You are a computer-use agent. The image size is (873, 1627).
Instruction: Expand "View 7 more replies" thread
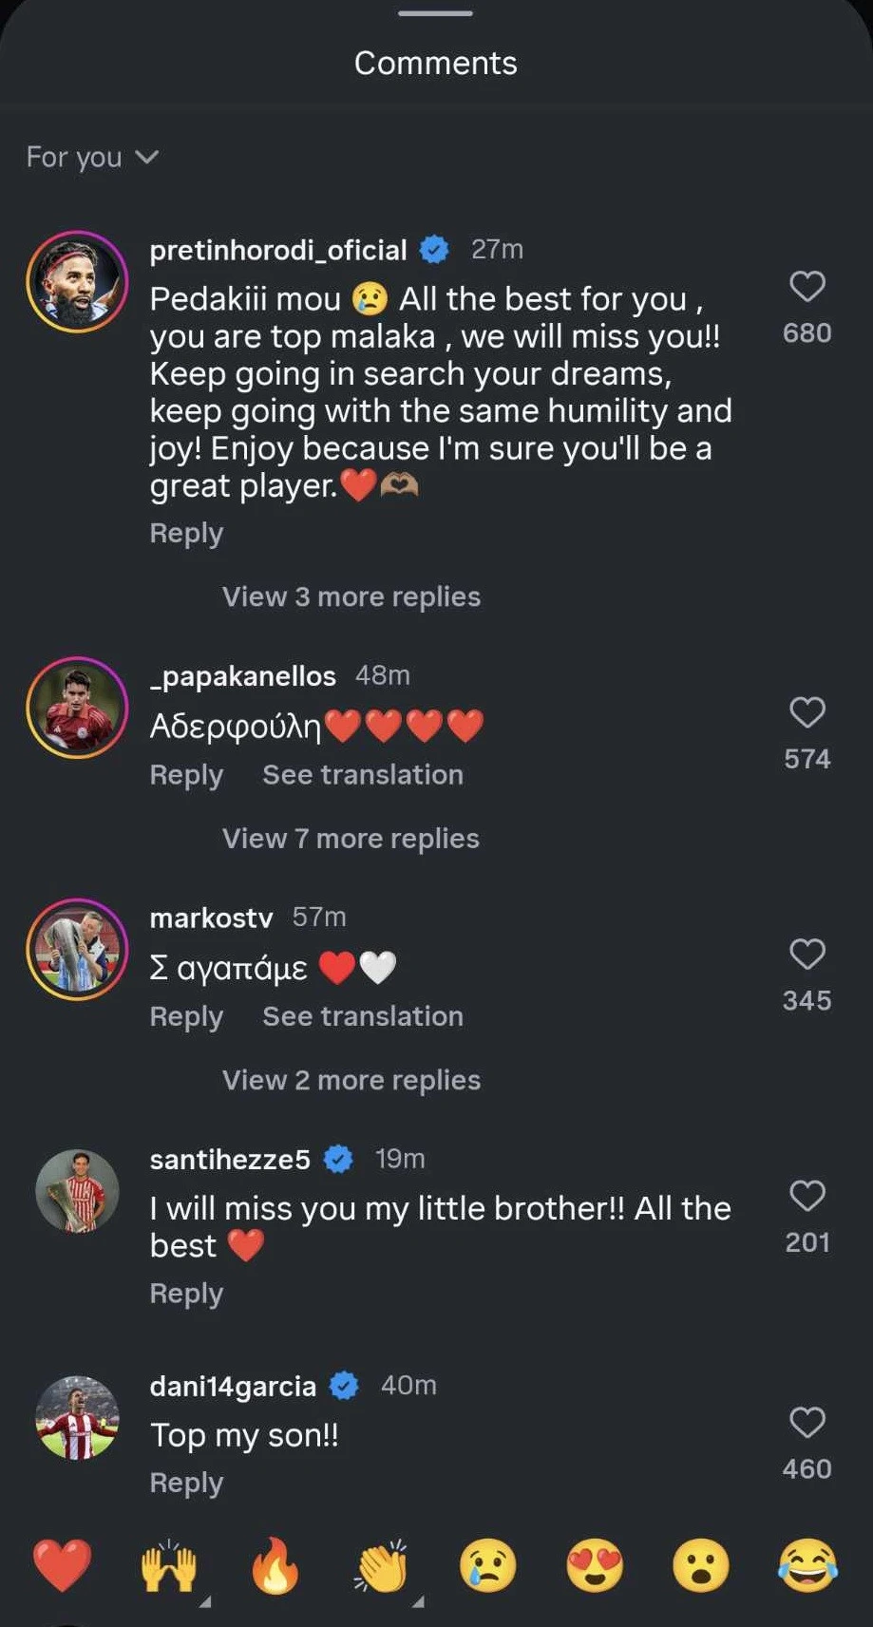pos(351,839)
